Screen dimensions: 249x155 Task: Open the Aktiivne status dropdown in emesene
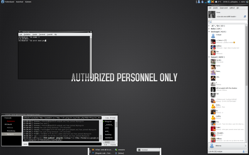[x=228, y=146]
